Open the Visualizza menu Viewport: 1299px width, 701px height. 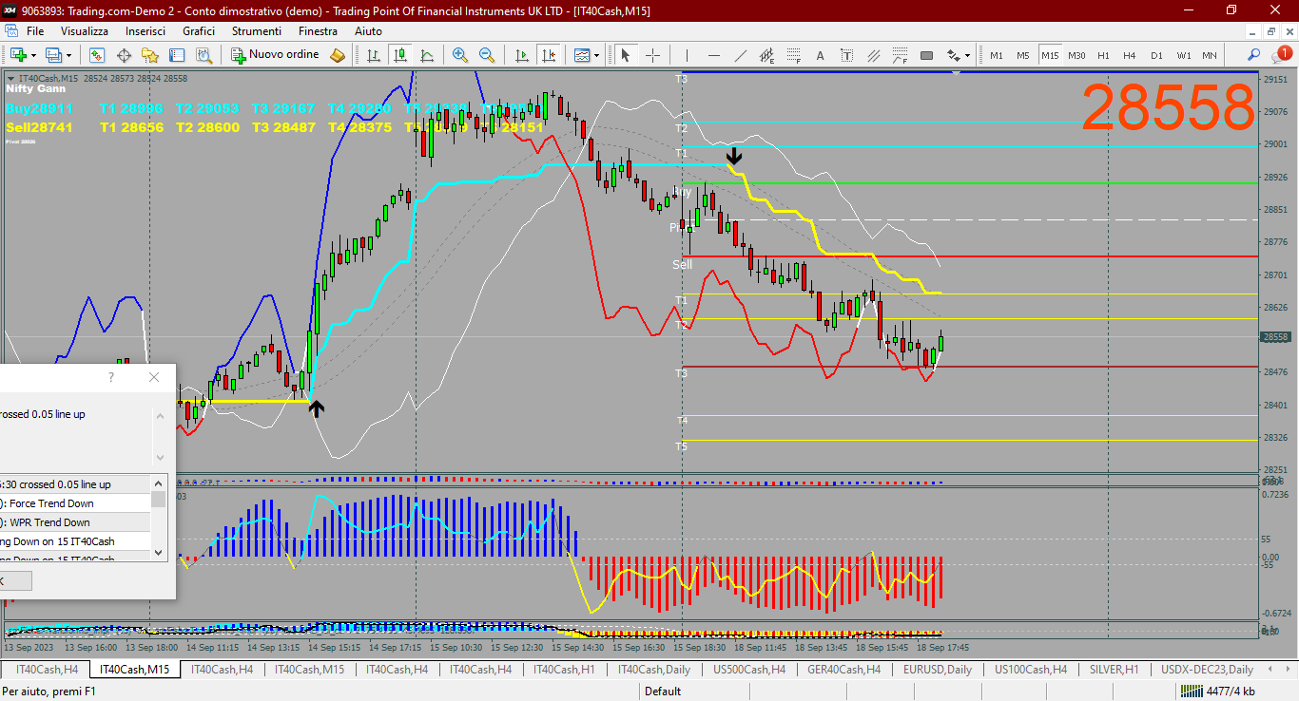click(x=85, y=31)
